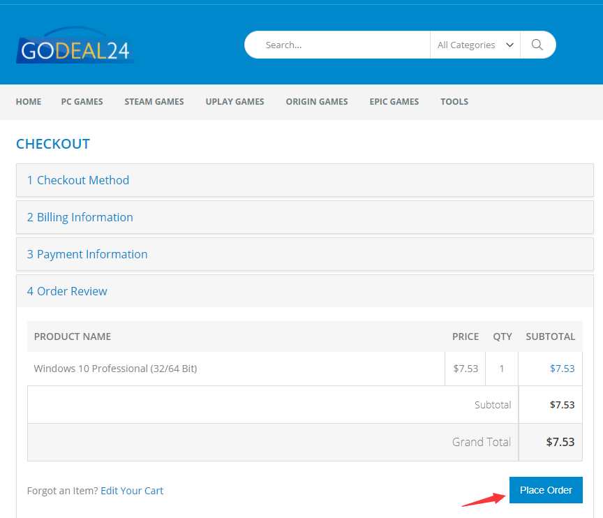Image resolution: width=603 pixels, height=518 pixels.
Task: Expand the 2 Billing Information step
Action: [305, 217]
